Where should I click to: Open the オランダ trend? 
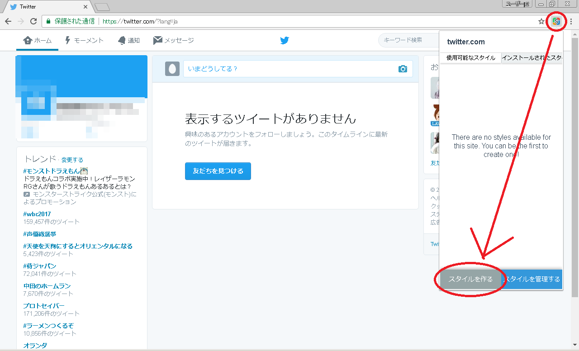35,346
